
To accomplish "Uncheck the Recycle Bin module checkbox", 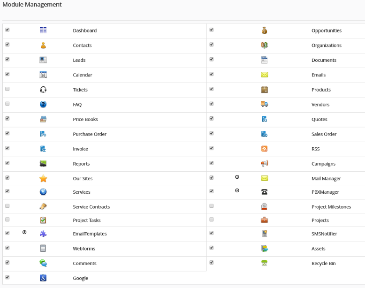I will (212, 263).
